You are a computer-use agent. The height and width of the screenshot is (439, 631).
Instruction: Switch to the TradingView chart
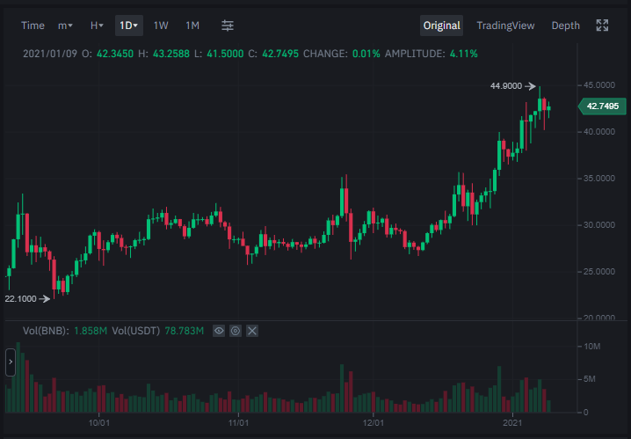point(505,26)
